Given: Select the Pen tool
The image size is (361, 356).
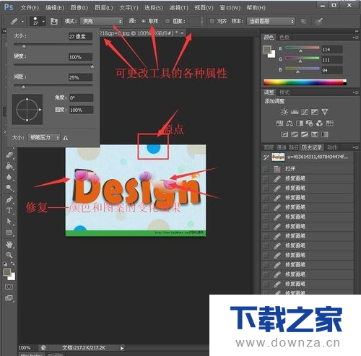Looking at the screenshot, I should tap(9, 199).
